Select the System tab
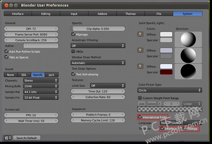 (188, 14)
